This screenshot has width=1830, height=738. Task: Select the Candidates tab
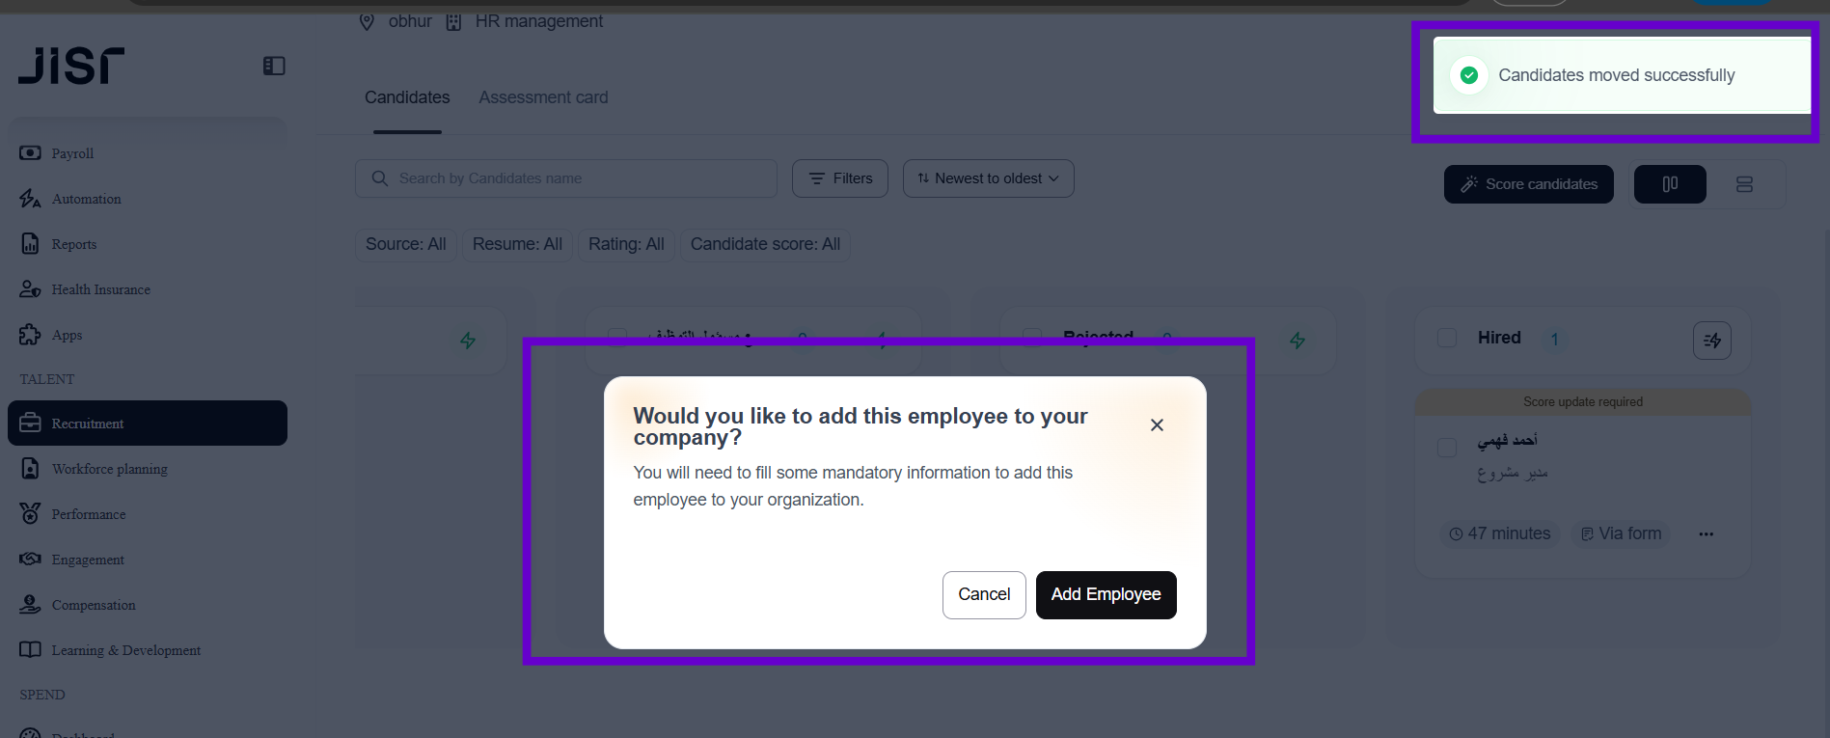click(x=407, y=97)
